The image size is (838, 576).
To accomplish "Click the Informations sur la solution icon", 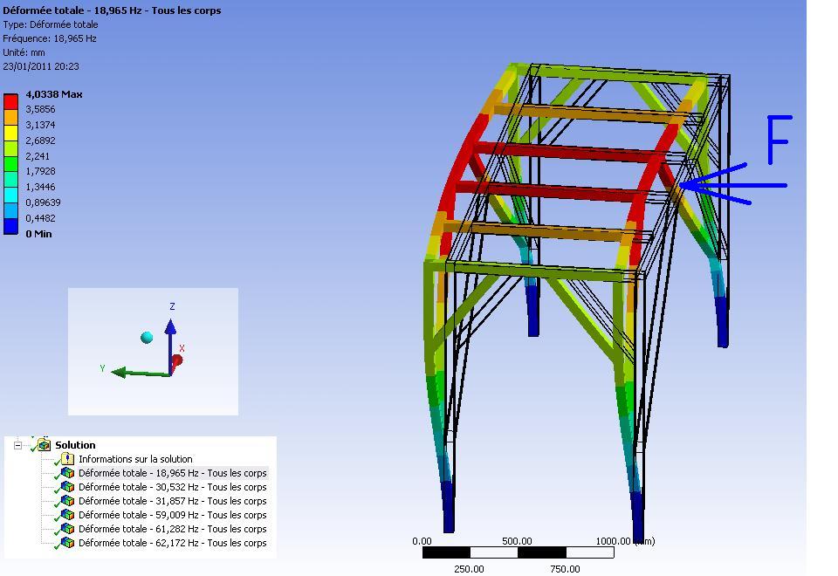I will [67, 458].
